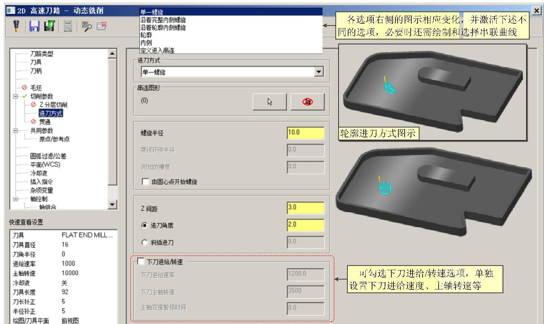This screenshot has height=324, width=544.
Task: Open the 进刀方式 dropdown arrow
Action: click(x=319, y=72)
